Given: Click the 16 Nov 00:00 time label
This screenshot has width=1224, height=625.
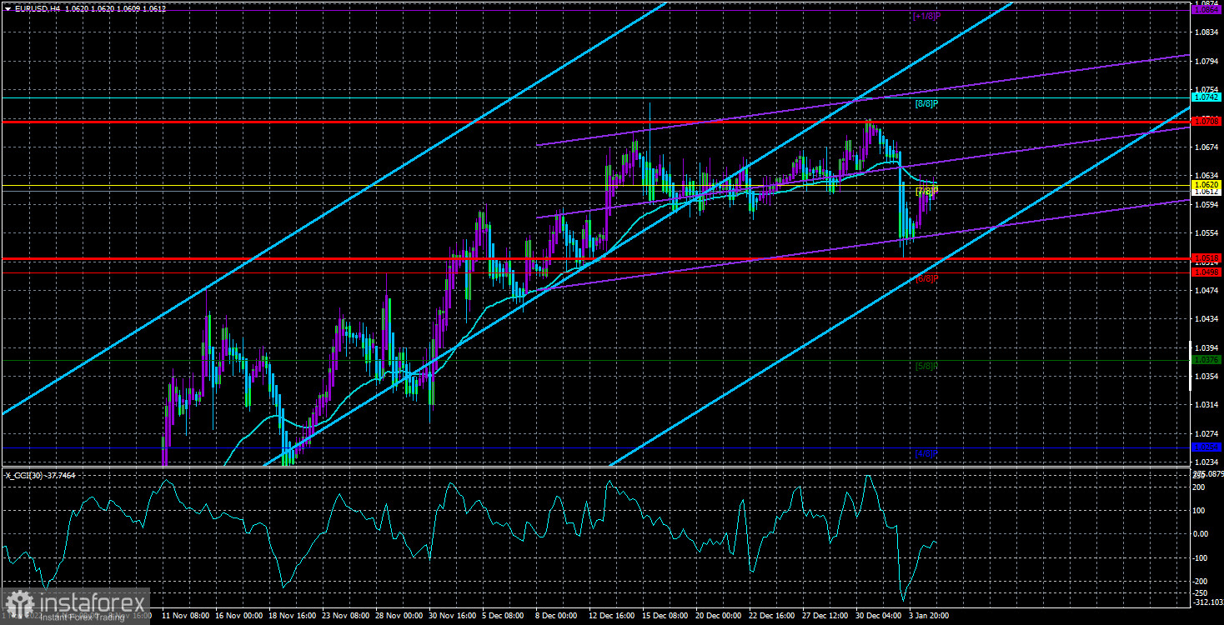Looking at the screenshot, I should [240, 616].
